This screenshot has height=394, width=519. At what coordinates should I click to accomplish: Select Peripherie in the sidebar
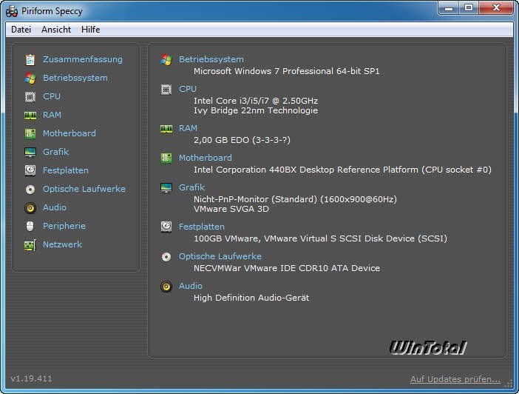coord(64,226)
